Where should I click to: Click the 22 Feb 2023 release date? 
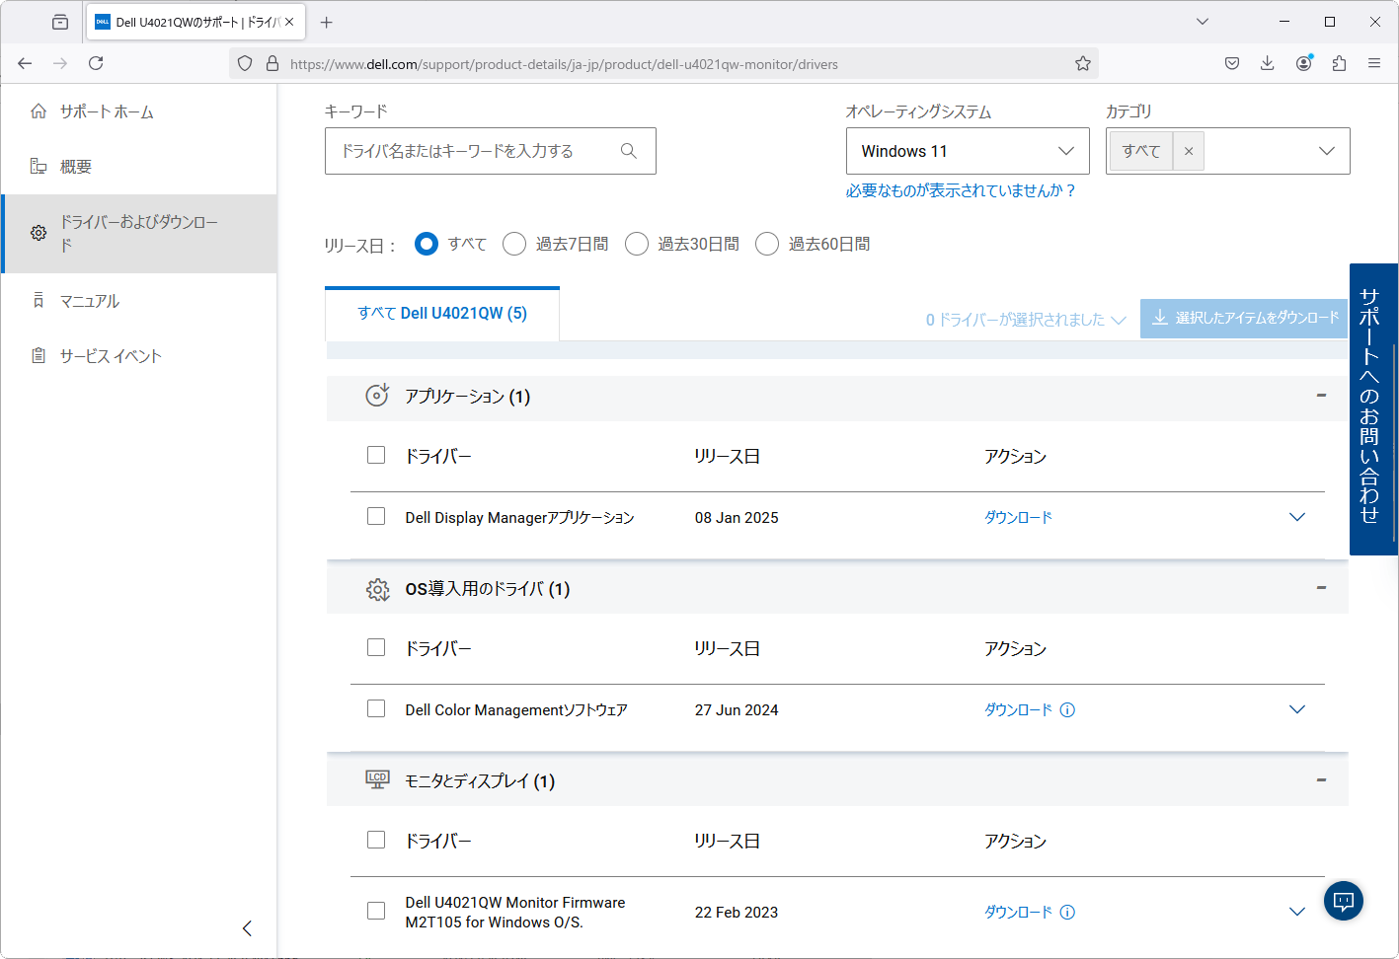click(x=737, y=913)
